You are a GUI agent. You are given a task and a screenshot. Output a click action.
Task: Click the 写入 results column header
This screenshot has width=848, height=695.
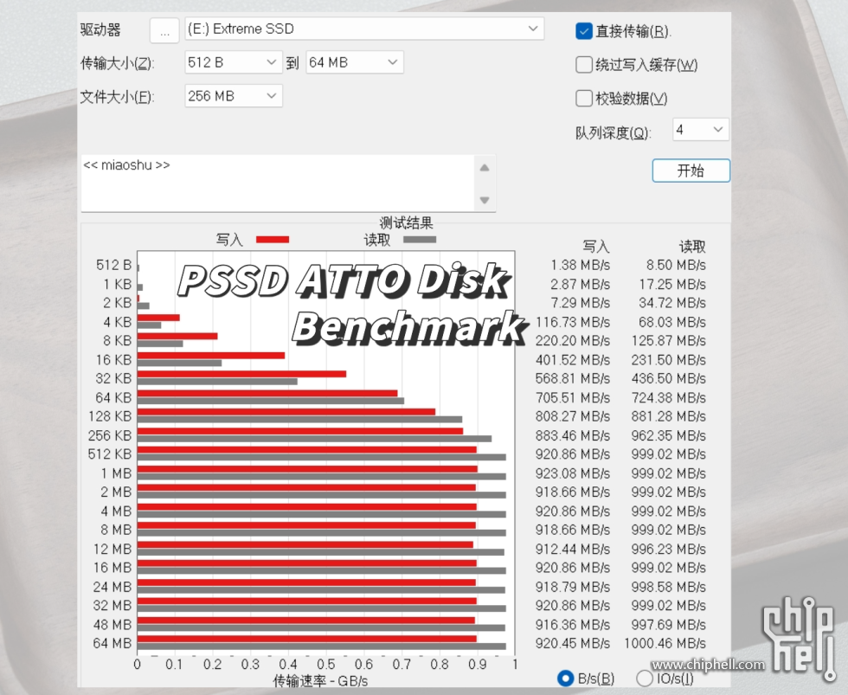(596, 247)
